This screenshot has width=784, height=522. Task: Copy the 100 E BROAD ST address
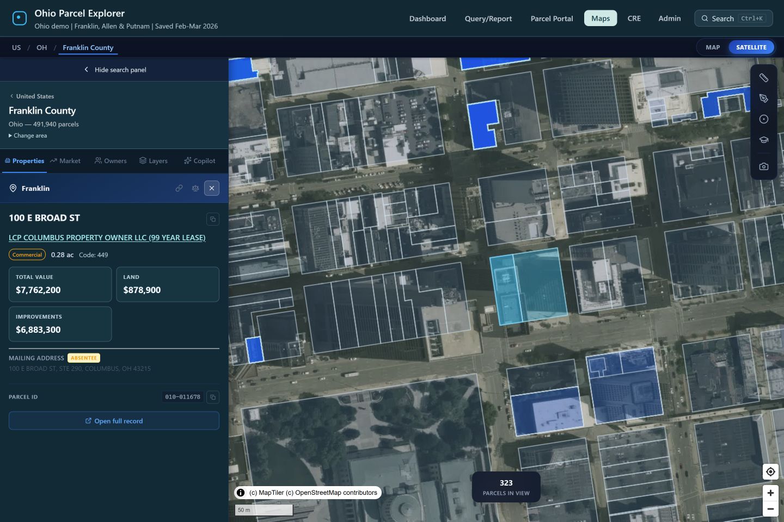tap(213, 219)
